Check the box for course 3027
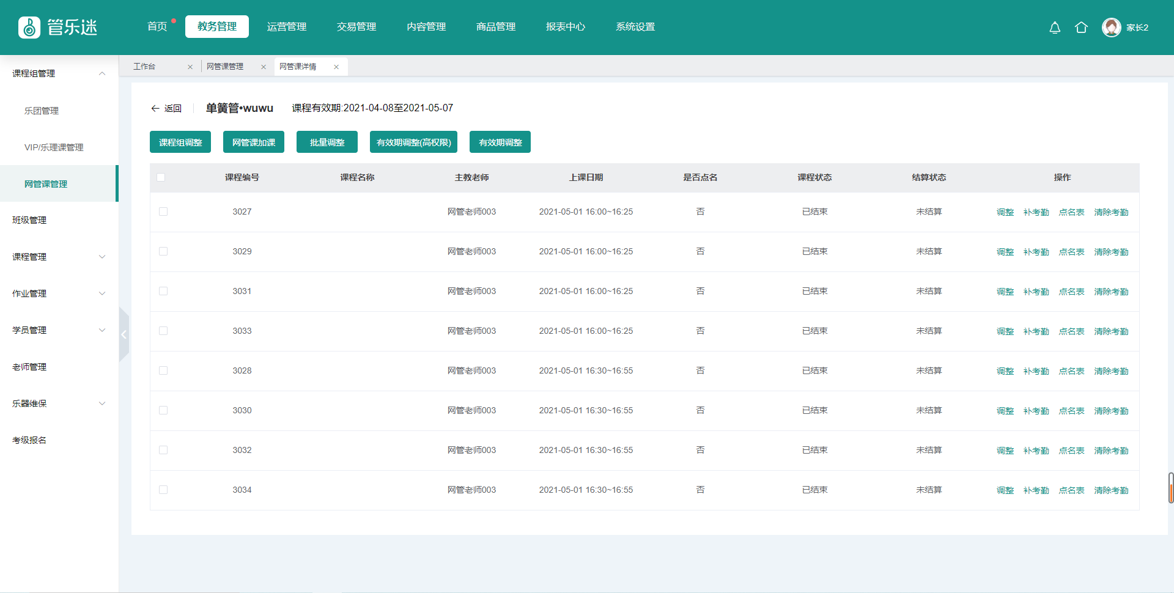The height and width of the screenshot is (593, 1174). [x=163, y=212]
